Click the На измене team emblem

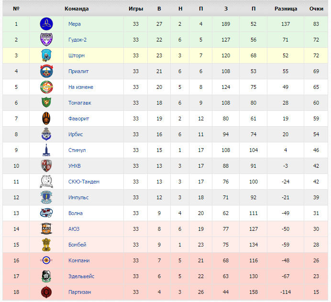click(x=46, y=87)
